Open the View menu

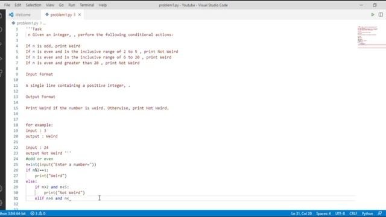[49, 5]
